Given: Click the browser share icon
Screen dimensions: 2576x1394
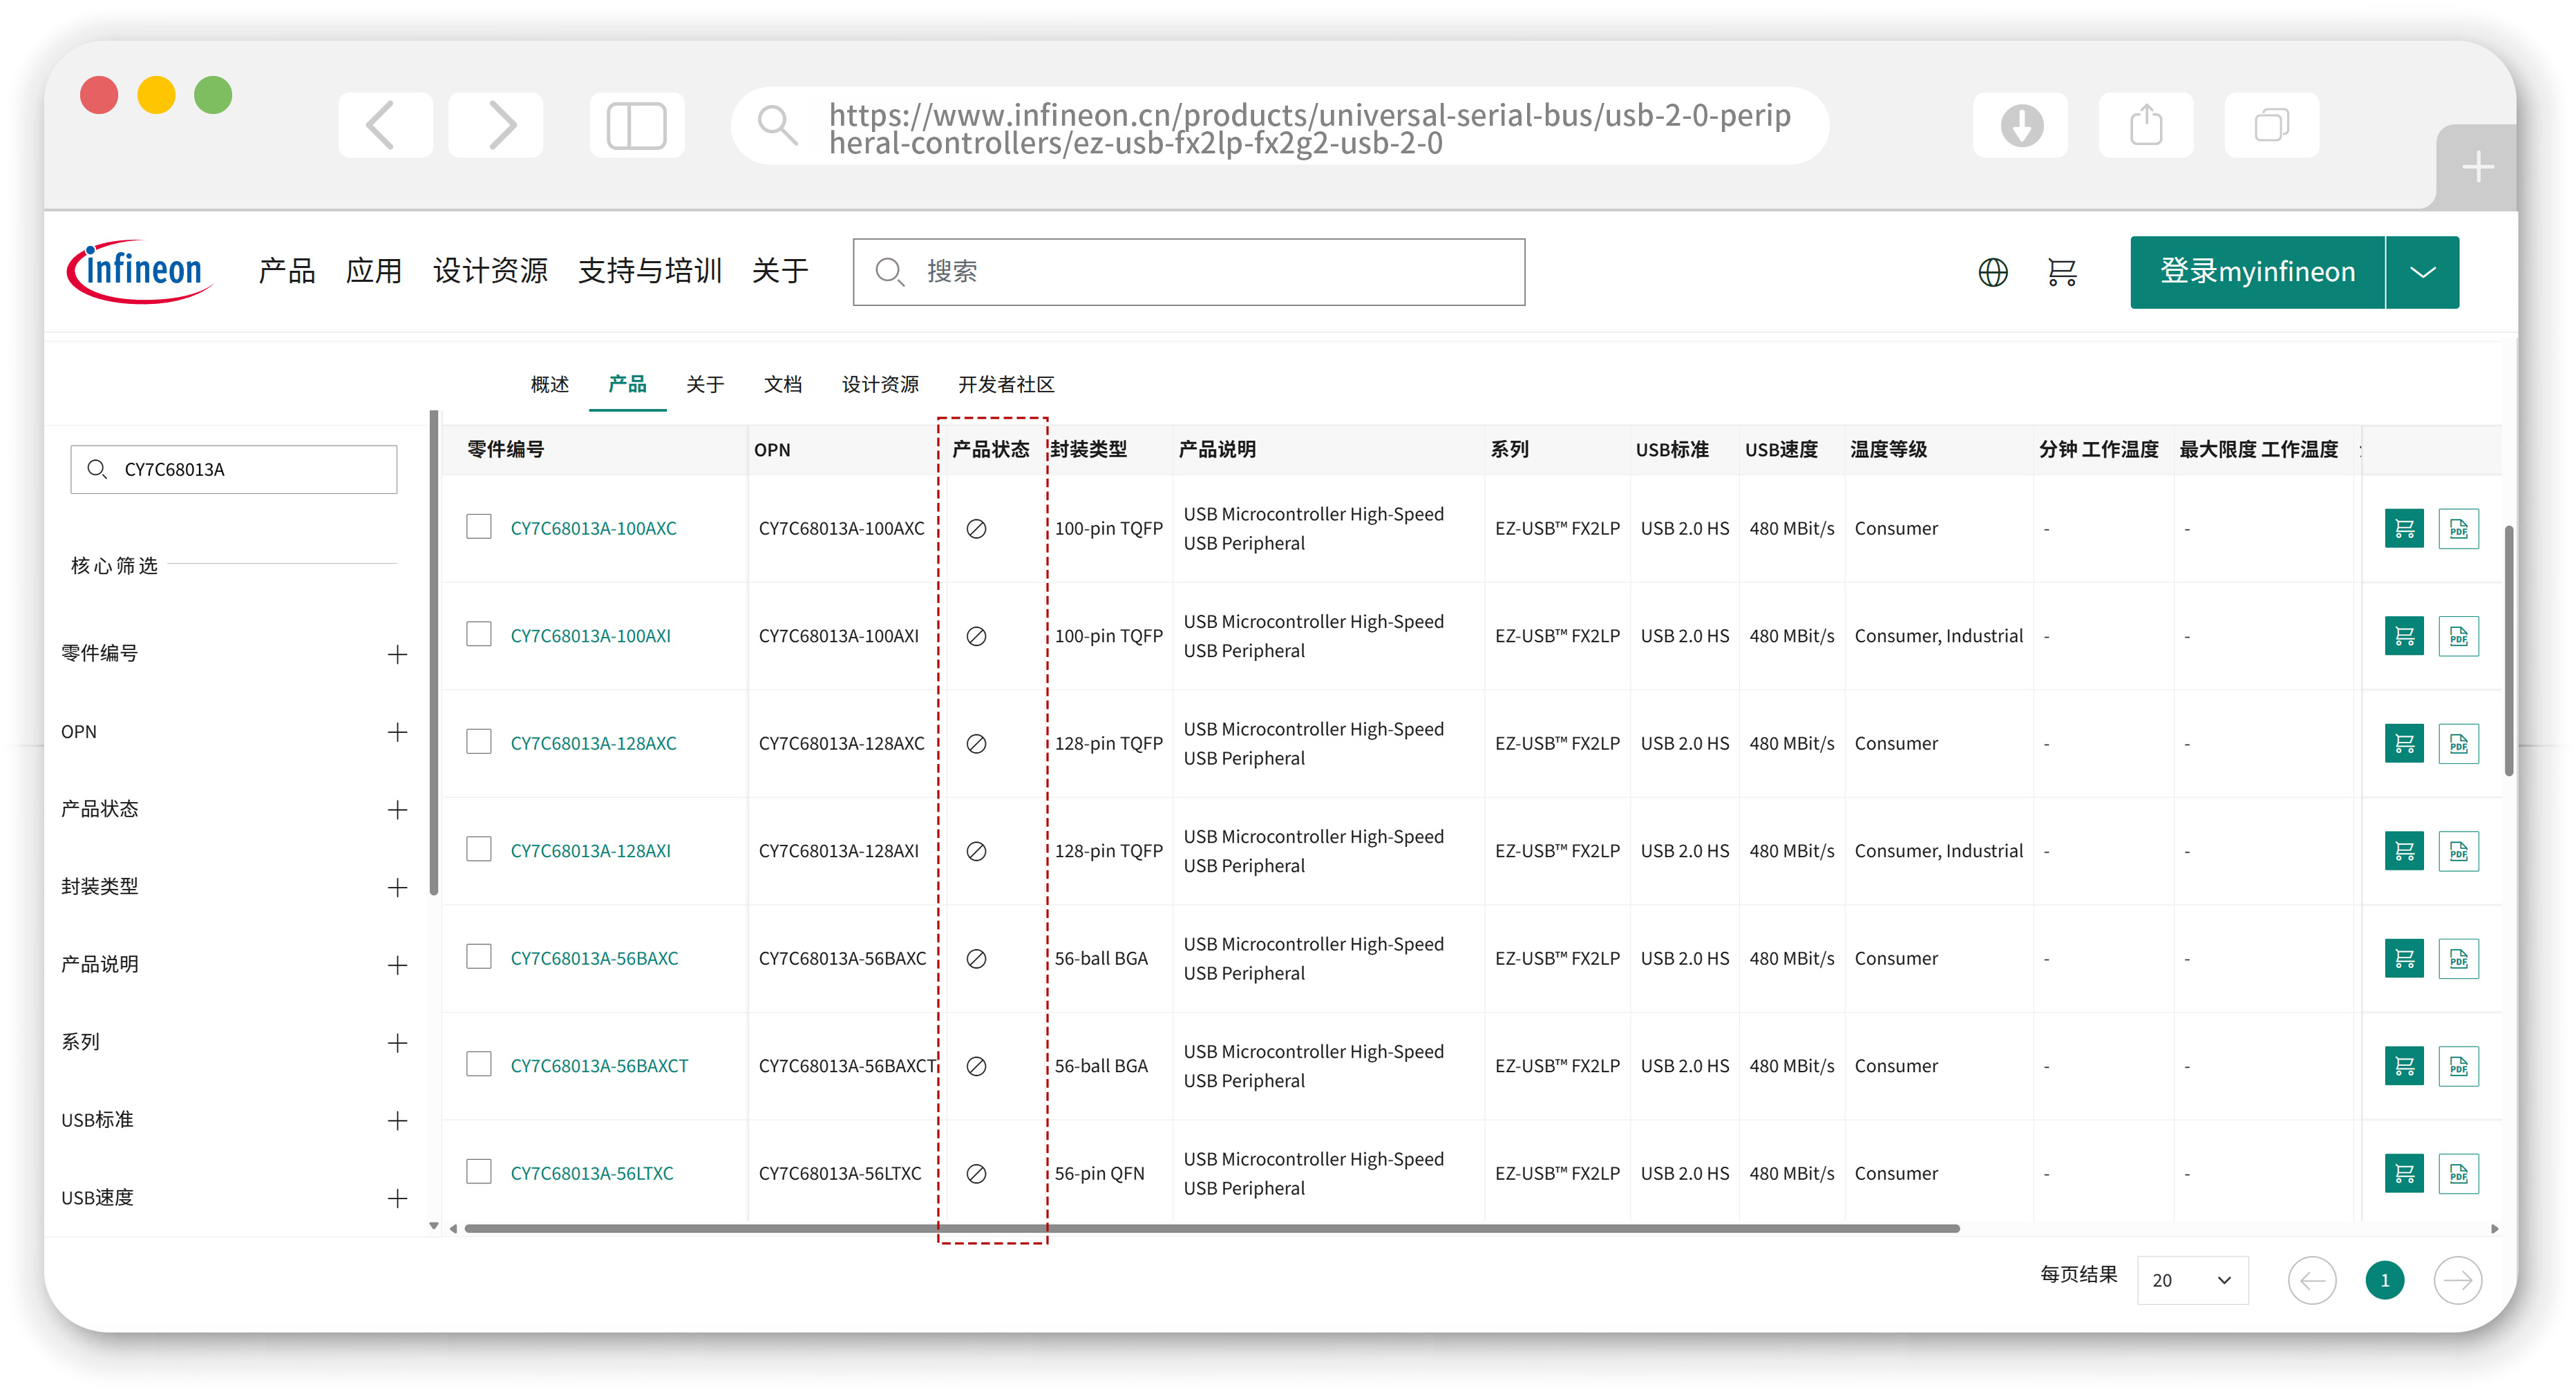Looking at the screenshot, I should point(2145,126).
